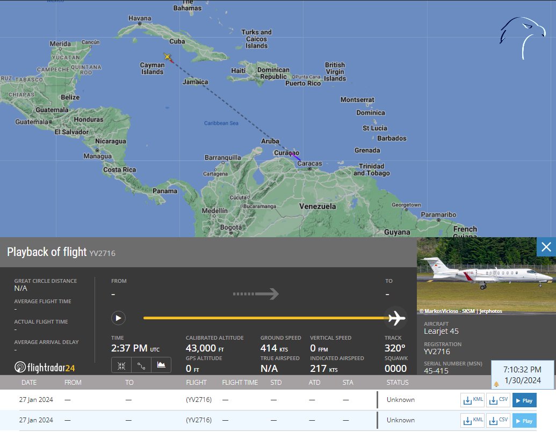Screen dimensions: 556x432
Task: Download CSV for the first 27 Jan 2024 row
Action: coord(498,400)
